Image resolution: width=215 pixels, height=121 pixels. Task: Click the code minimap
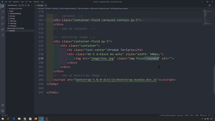pyautogui.click(x=208, y=18)
